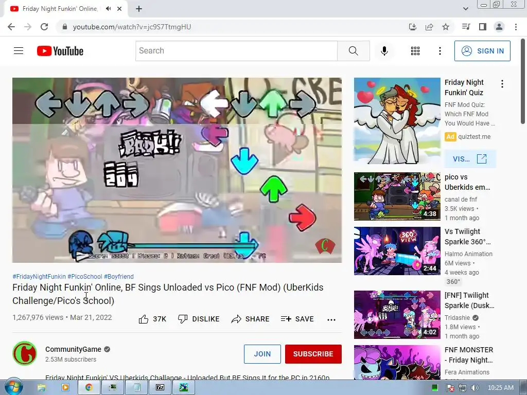Open pico vs Uberkids video thumbnail

point(397,196)
